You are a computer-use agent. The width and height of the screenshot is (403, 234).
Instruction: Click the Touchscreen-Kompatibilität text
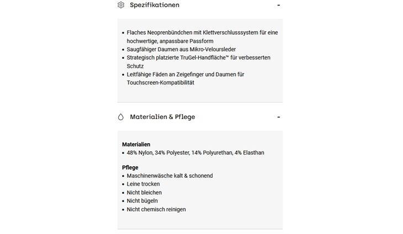[161, 83]
